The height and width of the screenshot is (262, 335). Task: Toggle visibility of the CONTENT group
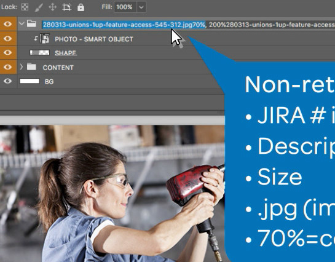(8, 67)
